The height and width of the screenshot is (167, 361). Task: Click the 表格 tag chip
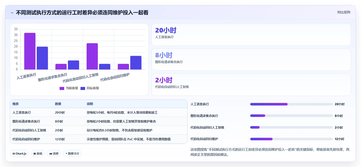pyautogui.click(x=38, y=154)
